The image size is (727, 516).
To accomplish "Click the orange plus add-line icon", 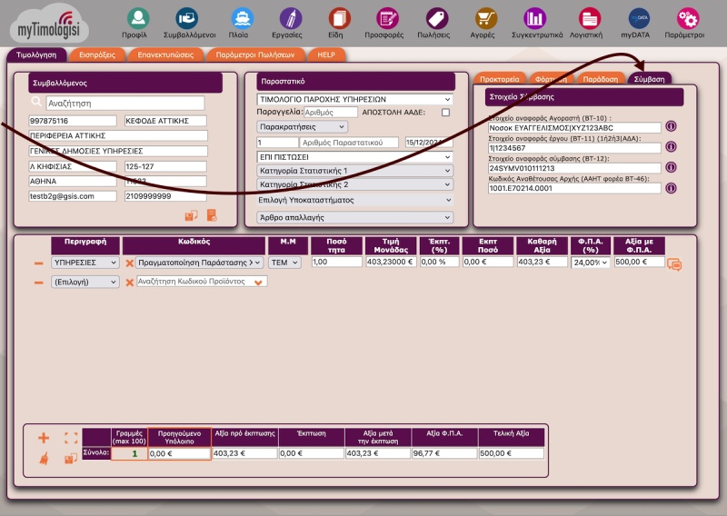I will pos(44,437).
